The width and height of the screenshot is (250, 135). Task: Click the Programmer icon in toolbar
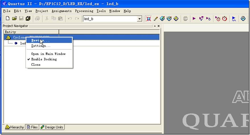point(243,19)
